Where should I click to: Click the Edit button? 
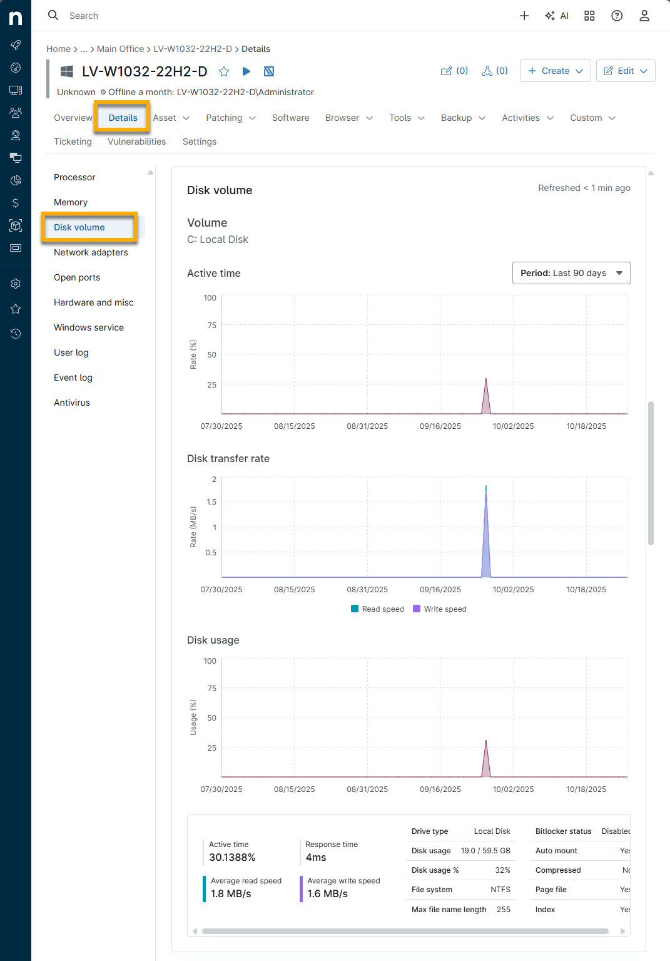(625, 71)
